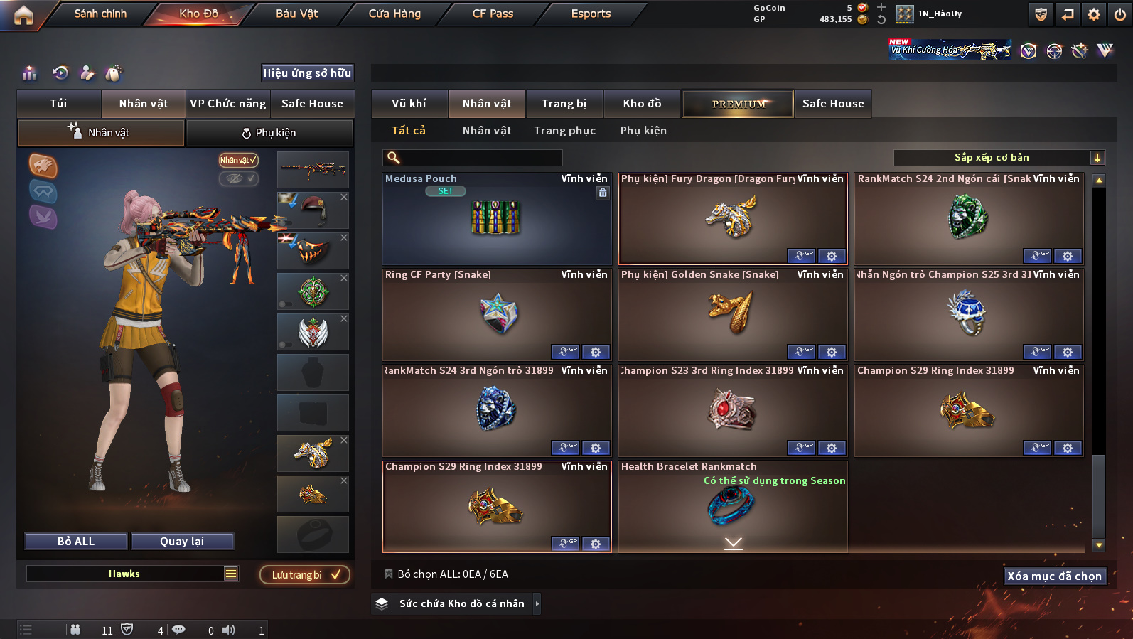Click the magnifier search icon in inventory
Screen dimensions: 1133x639
(x=393, y=158)
